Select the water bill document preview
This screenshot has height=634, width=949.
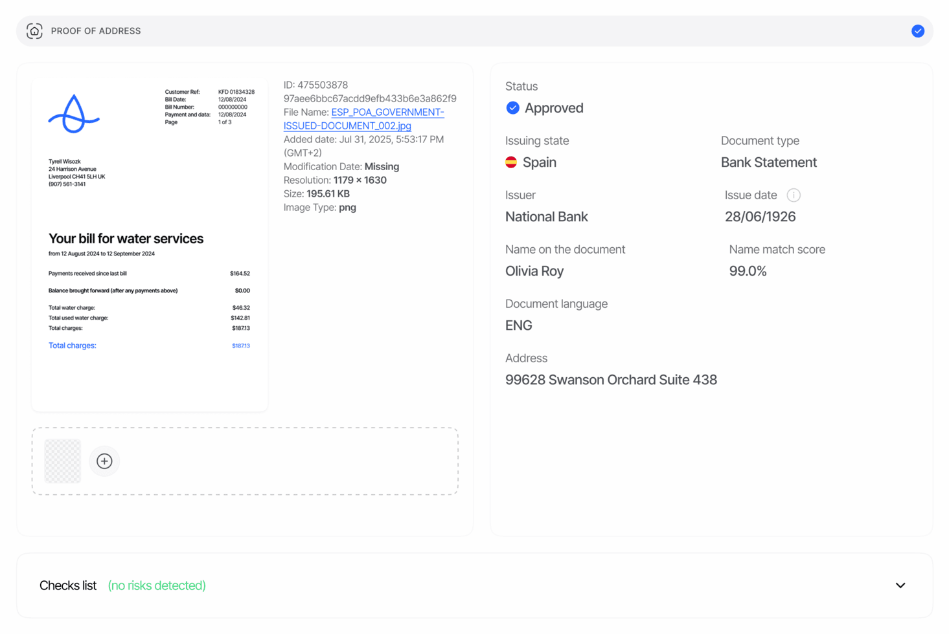click(149, 243)
